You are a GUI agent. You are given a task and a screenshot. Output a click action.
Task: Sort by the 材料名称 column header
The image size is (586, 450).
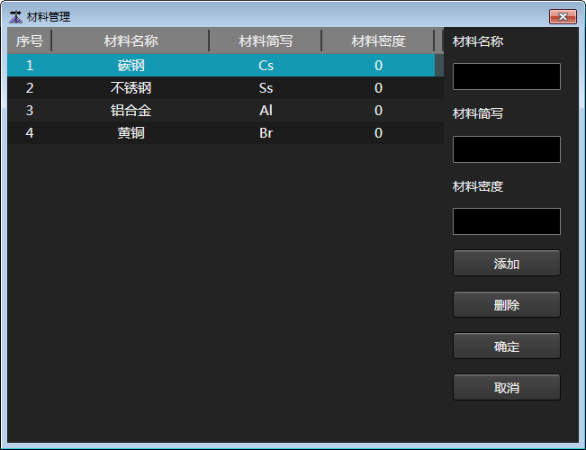click(x=131, y=40)
